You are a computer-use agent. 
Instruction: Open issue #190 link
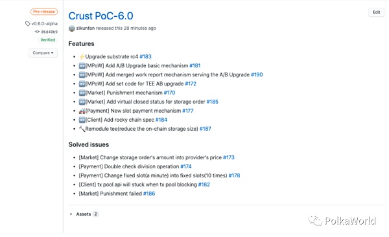point(257,74)
